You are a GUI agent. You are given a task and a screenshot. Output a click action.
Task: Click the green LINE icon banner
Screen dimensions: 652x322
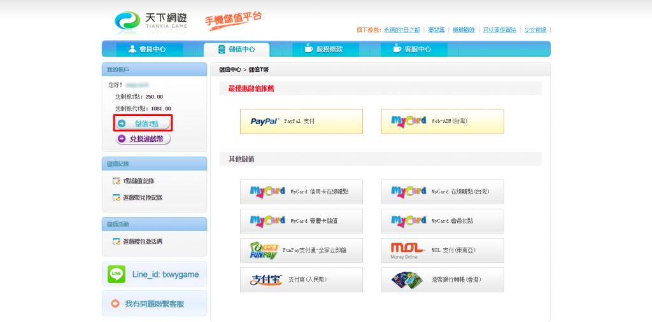(154, 274)
